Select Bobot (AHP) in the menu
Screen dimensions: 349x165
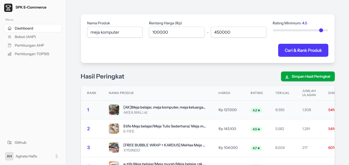point(26,37)
